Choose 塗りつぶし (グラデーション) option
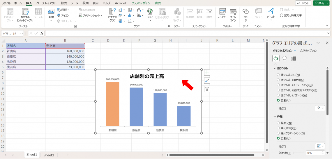Viewport: 332px width, 159px height. pos(278,85)
